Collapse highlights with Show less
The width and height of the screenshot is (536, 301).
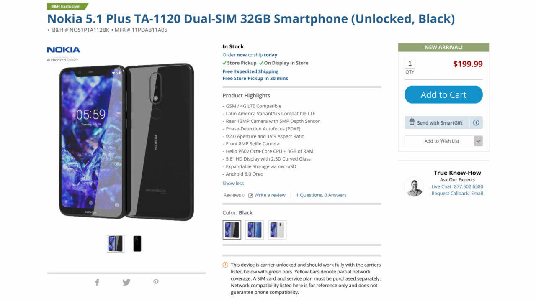click(x=233, y=183)
